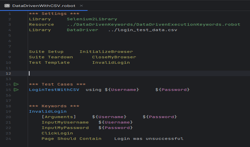Screen dimensions: 250x147
Task: Close the DataDrivenWithCSV.robot tab
Action: click(x=81, y=6)
